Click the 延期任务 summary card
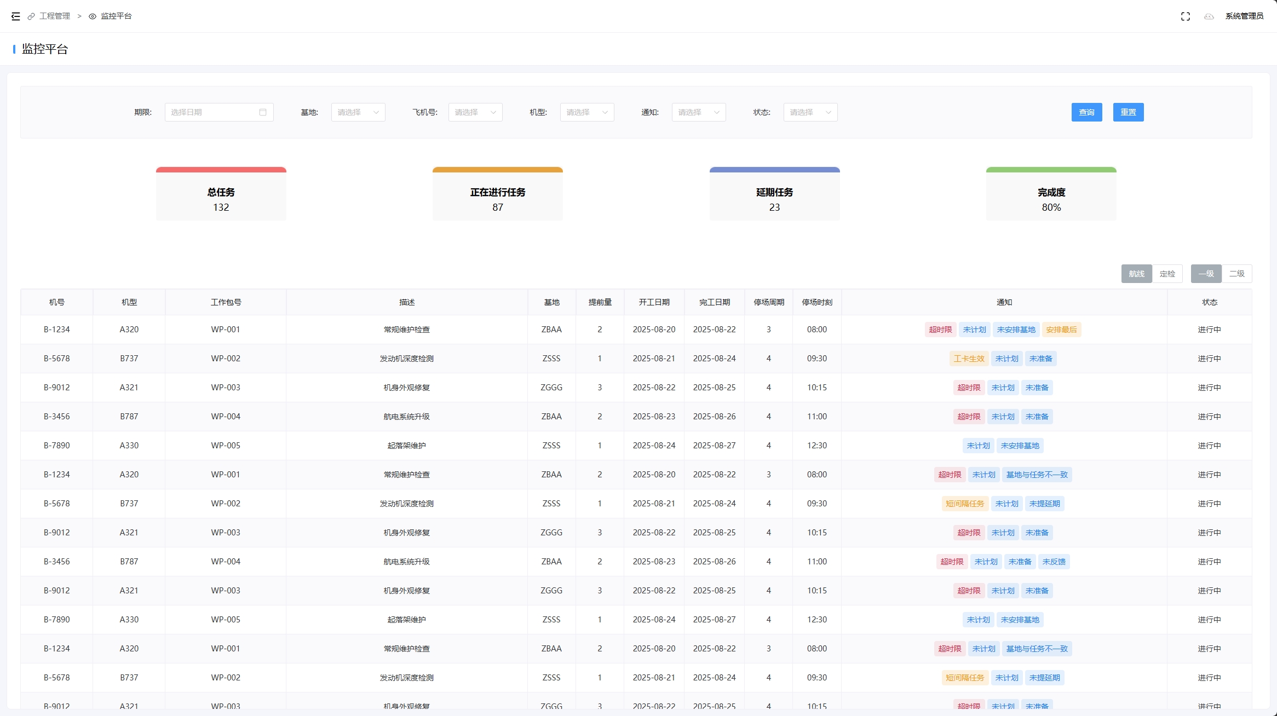This screenshot has width=1277, height=716. (x=774, y=194)
